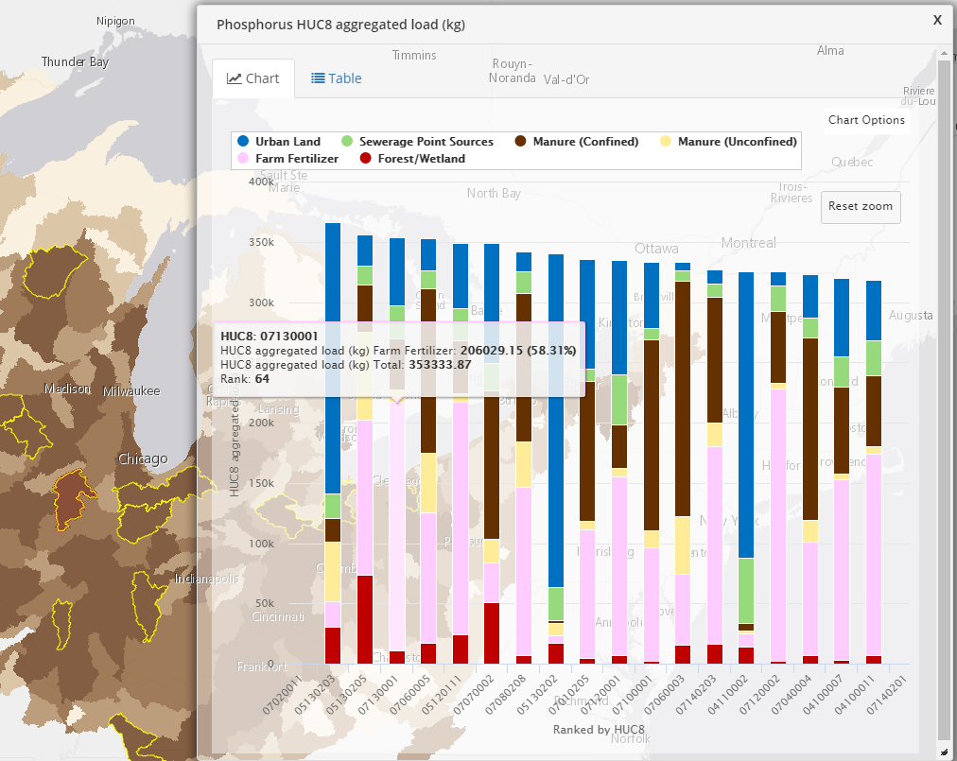Toggle Manure (Unconfined) legend entry
957x761 pixels.
pyautogui.click(x=737, y=142)
